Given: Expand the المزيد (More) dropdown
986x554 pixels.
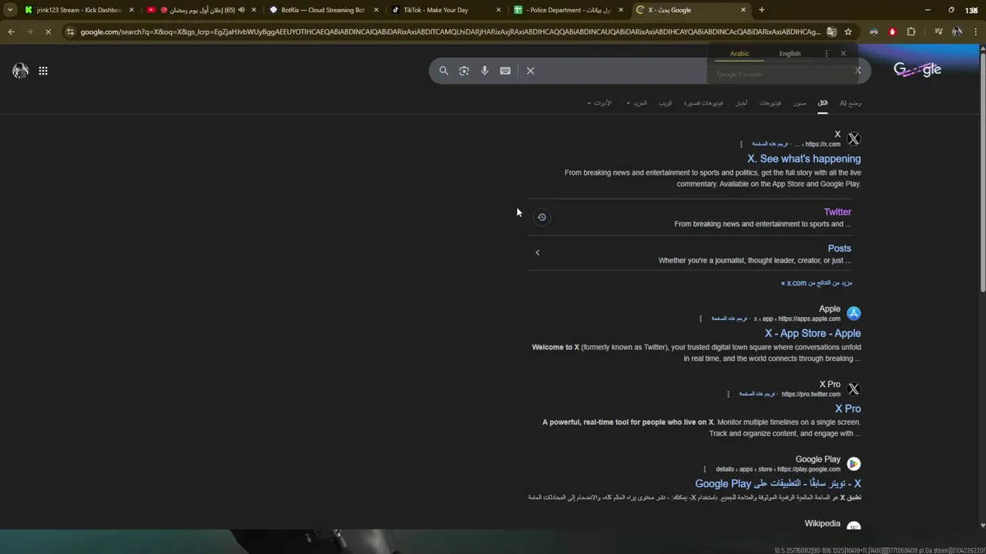Looking at the screenshot, I should click(637, 103).
